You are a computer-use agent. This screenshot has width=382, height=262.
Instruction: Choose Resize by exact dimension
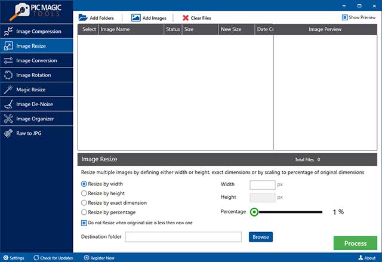[x=84, y=203]
